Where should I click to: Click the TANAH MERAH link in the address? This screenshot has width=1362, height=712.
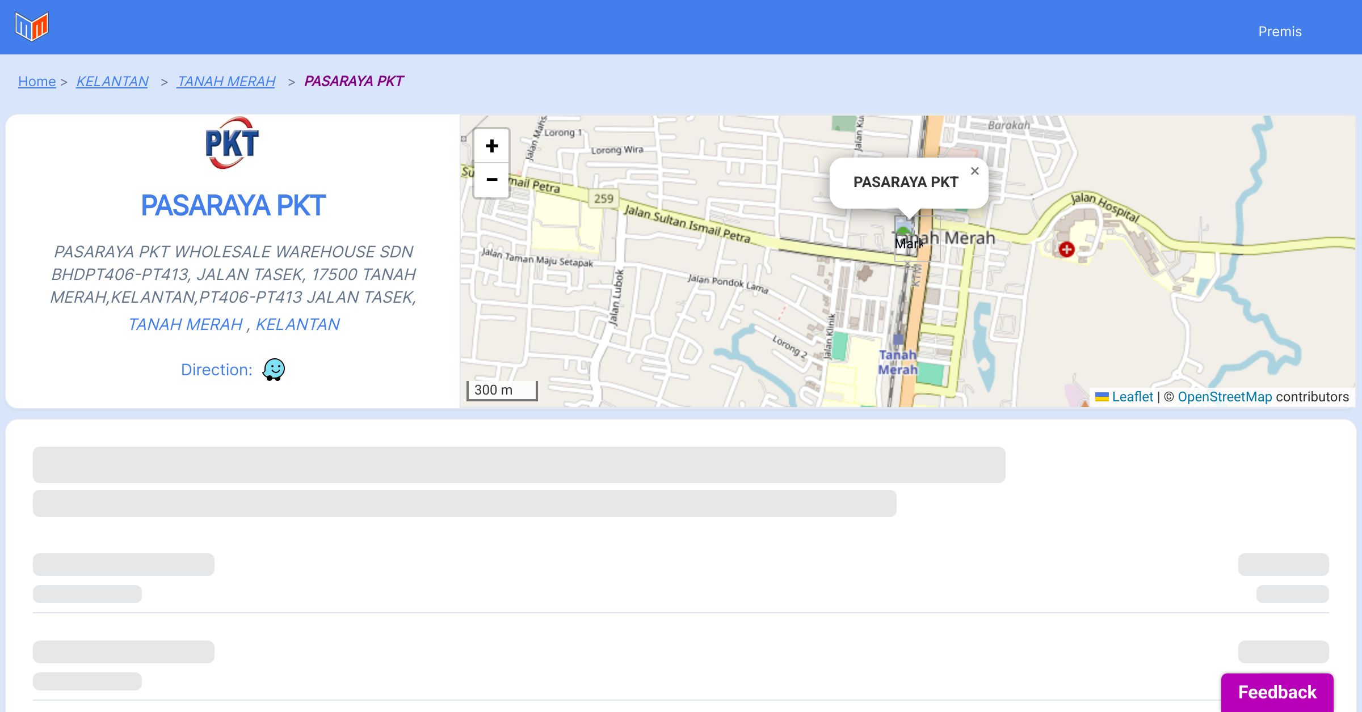click(x=186, y=324)
